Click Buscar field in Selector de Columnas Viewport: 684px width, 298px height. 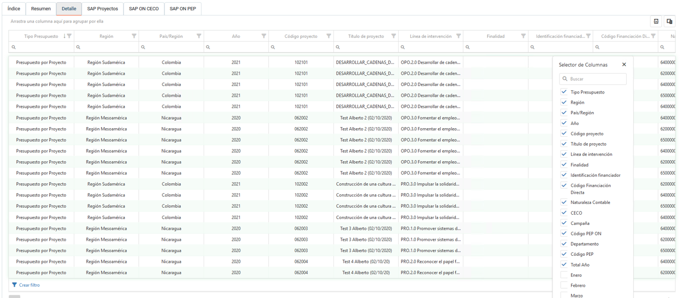(x=593, y=79)
